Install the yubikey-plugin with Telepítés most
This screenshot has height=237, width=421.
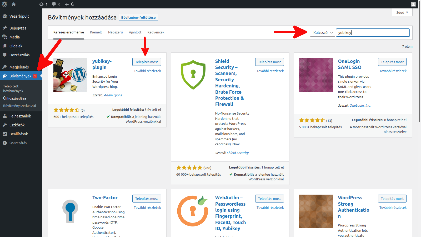(x=147, y=62)
